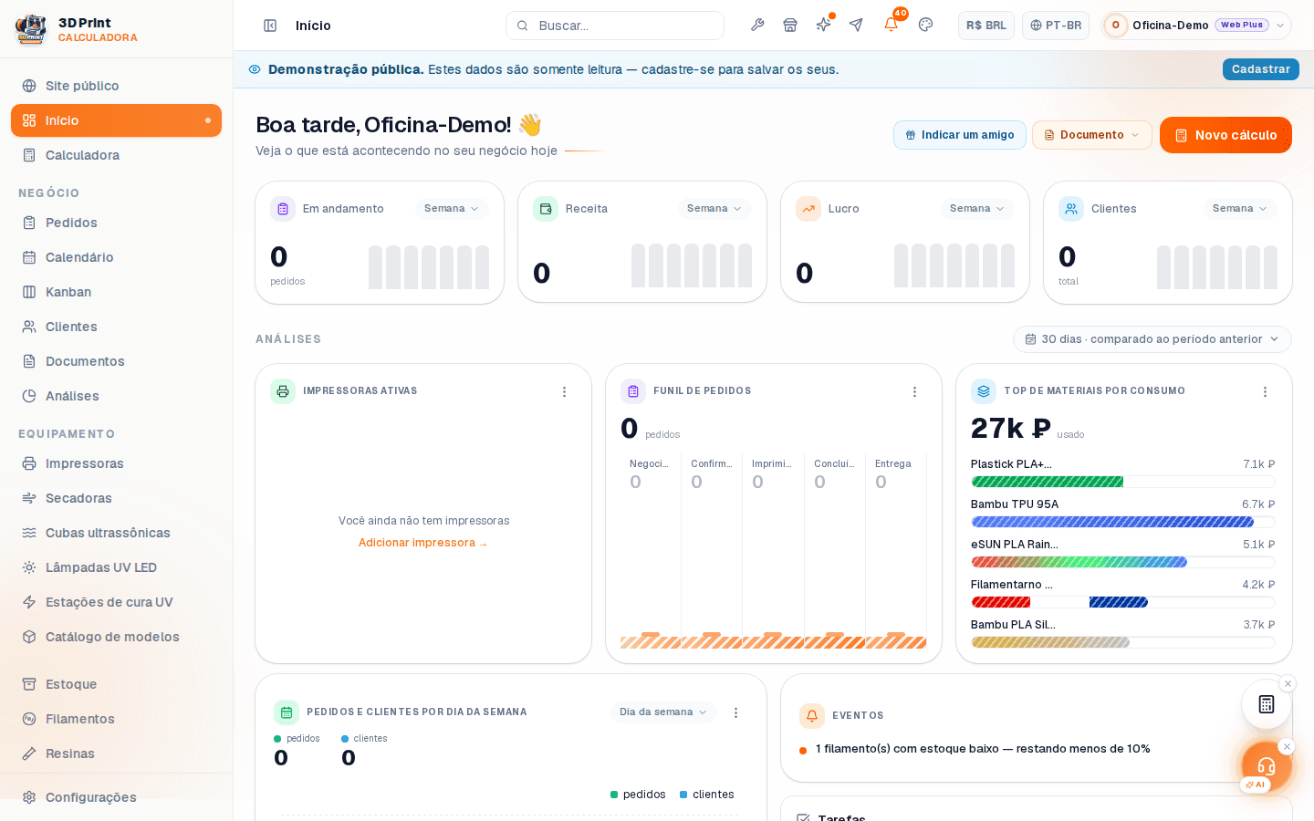Open Kanban board from sidebar
This screenshot has height=821, width=1314.
coord(116,292)
